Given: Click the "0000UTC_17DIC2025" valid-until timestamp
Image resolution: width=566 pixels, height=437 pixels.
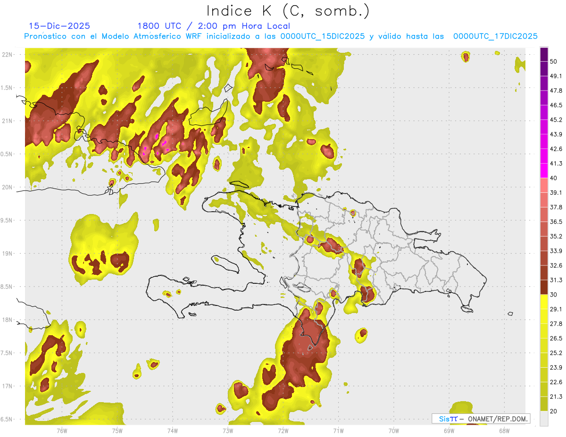Looking at the screenshot, I should pos(495,36).
